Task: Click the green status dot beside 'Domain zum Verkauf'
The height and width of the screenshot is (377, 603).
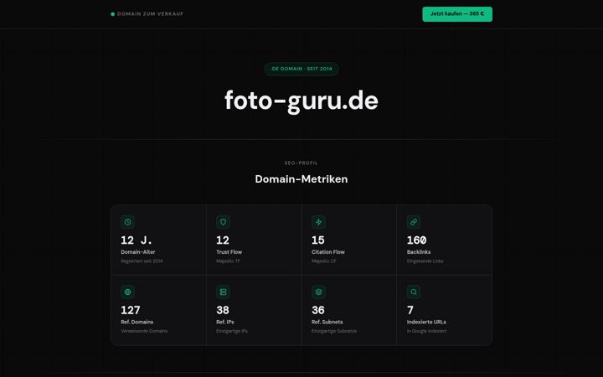Action: coord(113,14)
